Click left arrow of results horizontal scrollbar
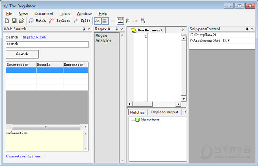This screenshot has height=166, width=258. [9, 127]
